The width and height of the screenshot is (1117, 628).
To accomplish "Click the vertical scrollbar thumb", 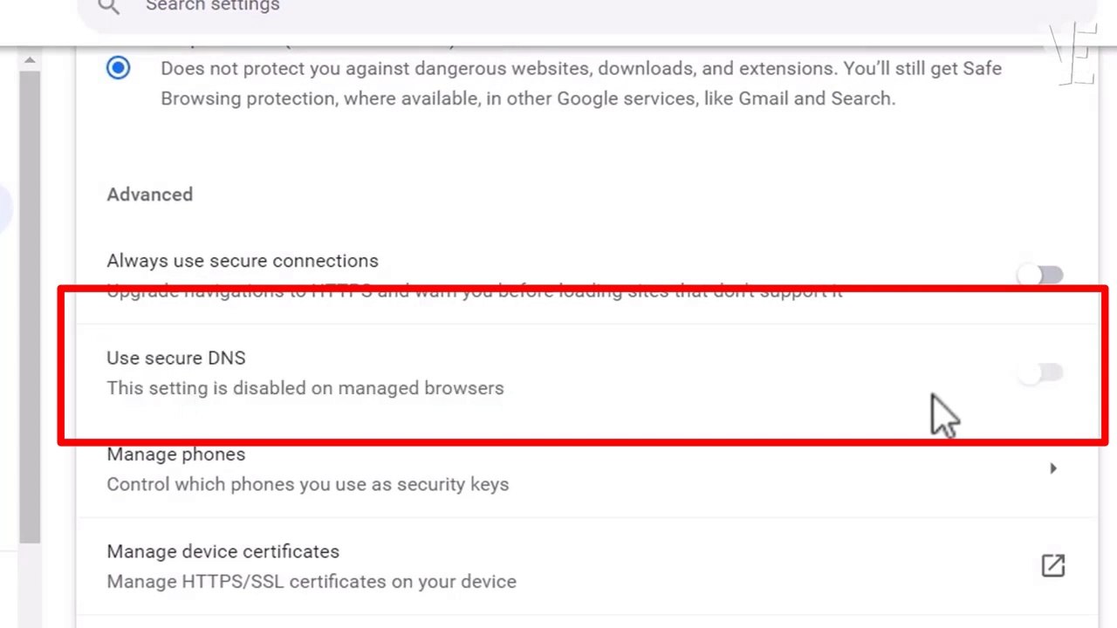I will coord(30,305).
